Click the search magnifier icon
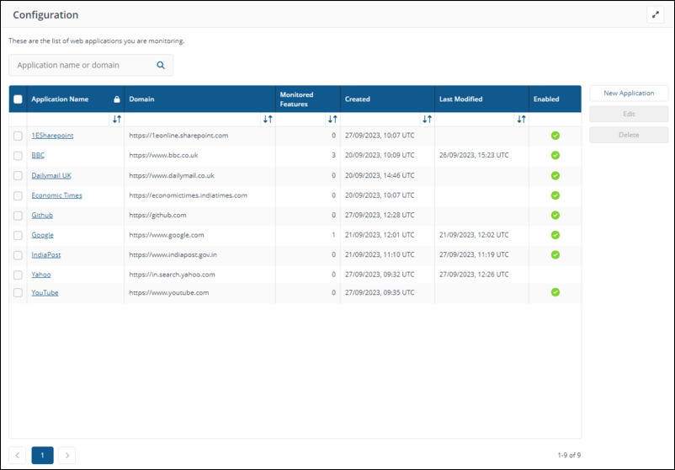 pyautogui.click(x=161, y=65)
